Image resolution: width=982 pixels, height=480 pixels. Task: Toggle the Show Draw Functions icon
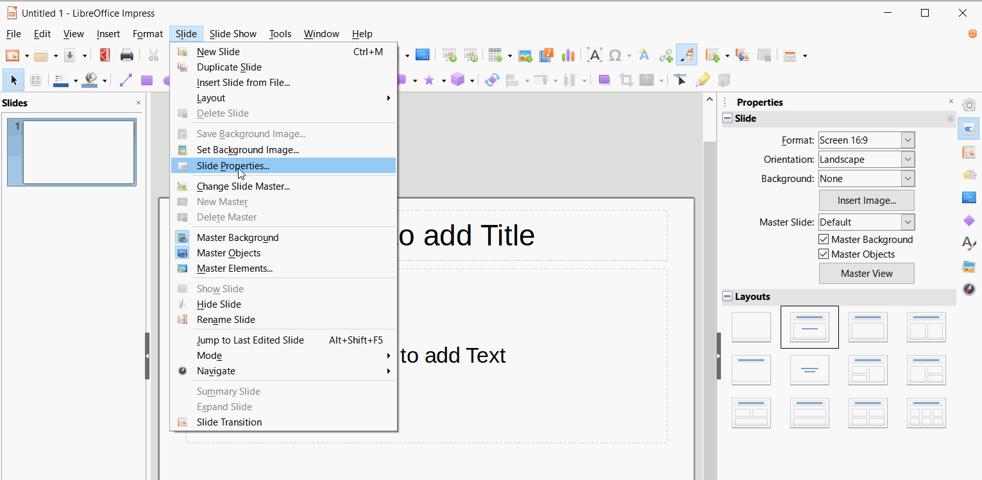[x=687, y=55]
